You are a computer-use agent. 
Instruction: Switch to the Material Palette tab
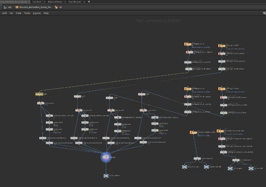[x=55, y=2]
